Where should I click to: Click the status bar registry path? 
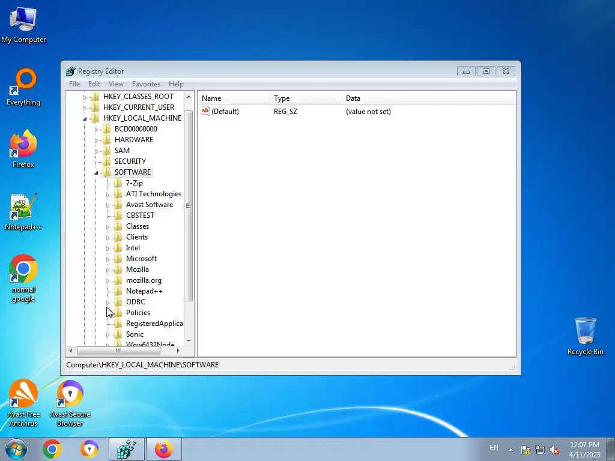(142, 364)
